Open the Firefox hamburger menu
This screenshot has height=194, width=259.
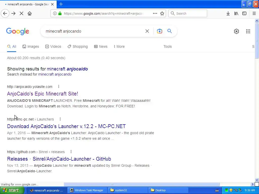pyautogui.click(x=254, y=14)
